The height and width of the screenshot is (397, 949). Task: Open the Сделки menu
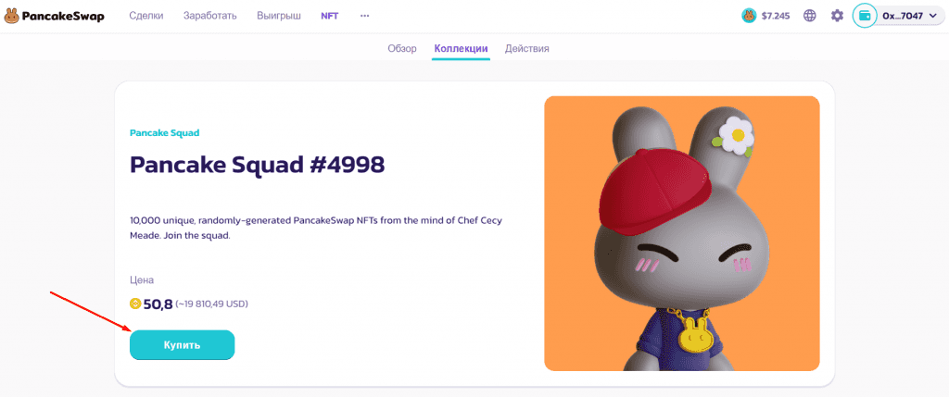click(x=146, y=16)
